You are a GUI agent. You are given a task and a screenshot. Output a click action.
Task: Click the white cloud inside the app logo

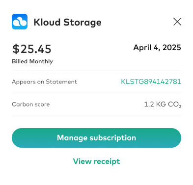(20, 22)
